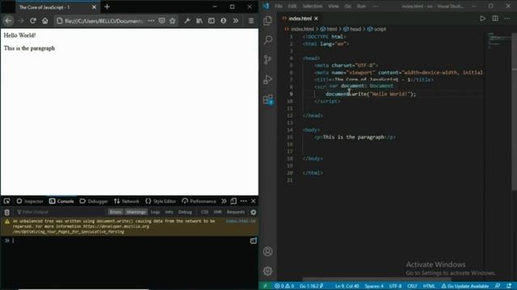
Task: Click Go Update Available notice
Action: pos(465,286)
